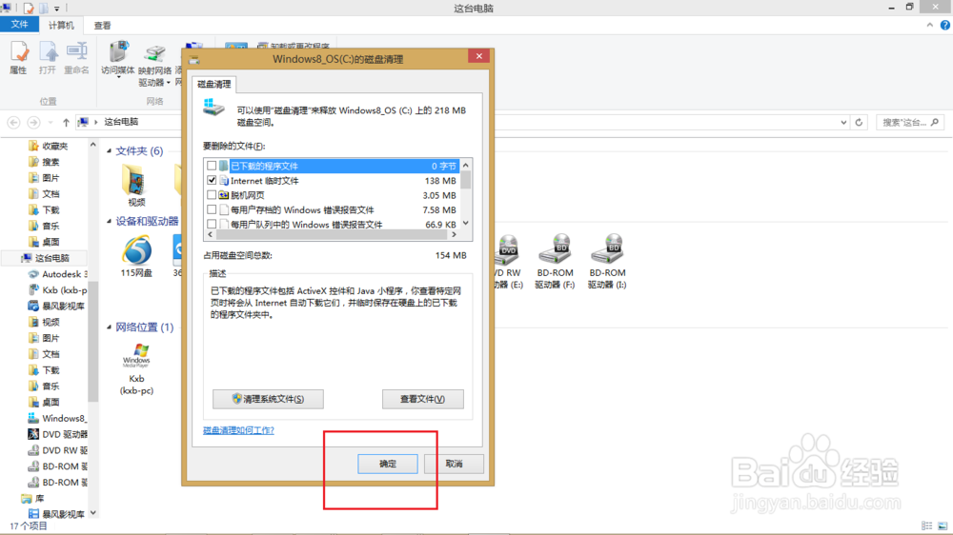Check the 已下载的程序文件 checkbox
Image resolution: width=953 pixels, height=535 pixels.
(x=212, y=166)
